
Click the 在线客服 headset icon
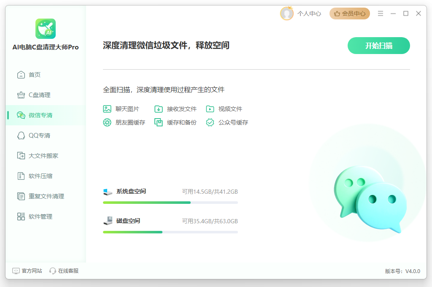pyautogui.click(x=53, y=271)
